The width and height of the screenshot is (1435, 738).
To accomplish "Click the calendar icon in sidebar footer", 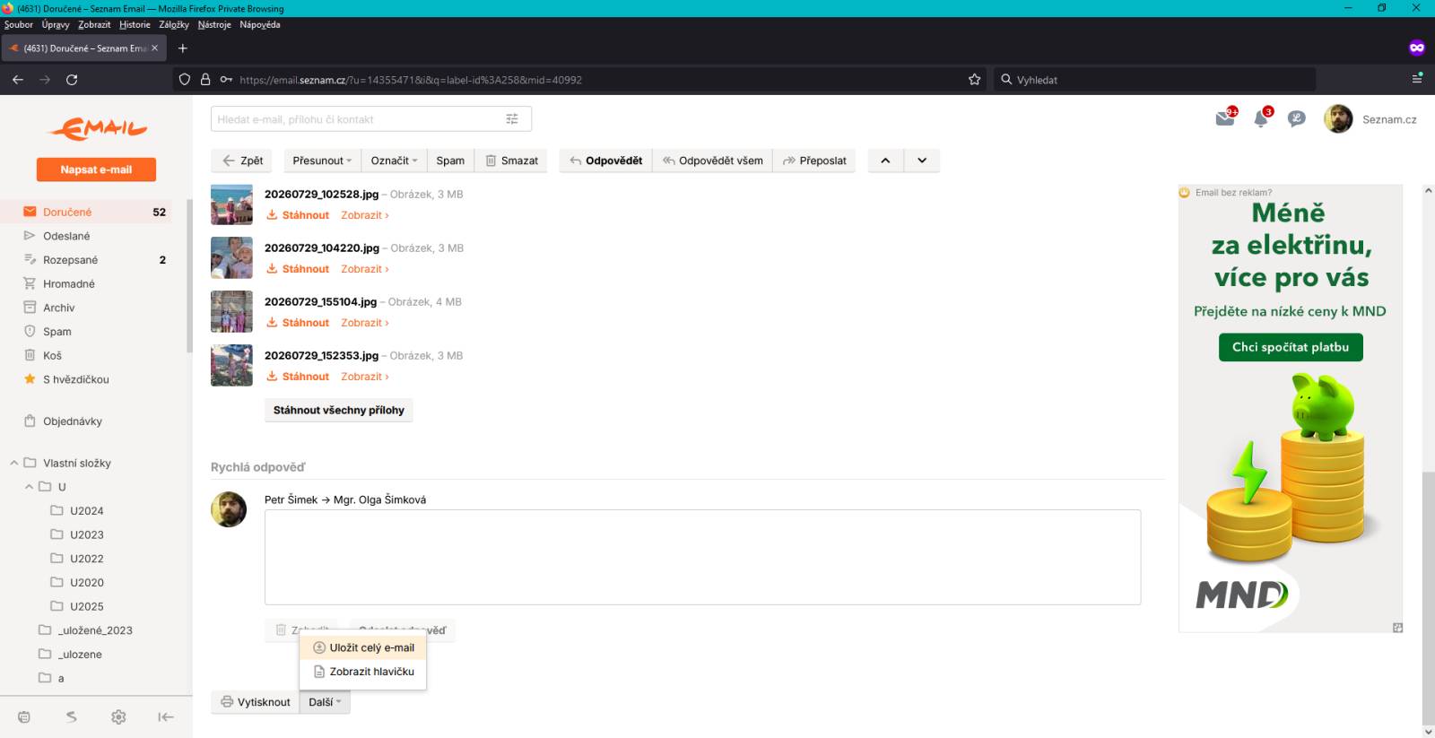I will click(x=24, y=716).
